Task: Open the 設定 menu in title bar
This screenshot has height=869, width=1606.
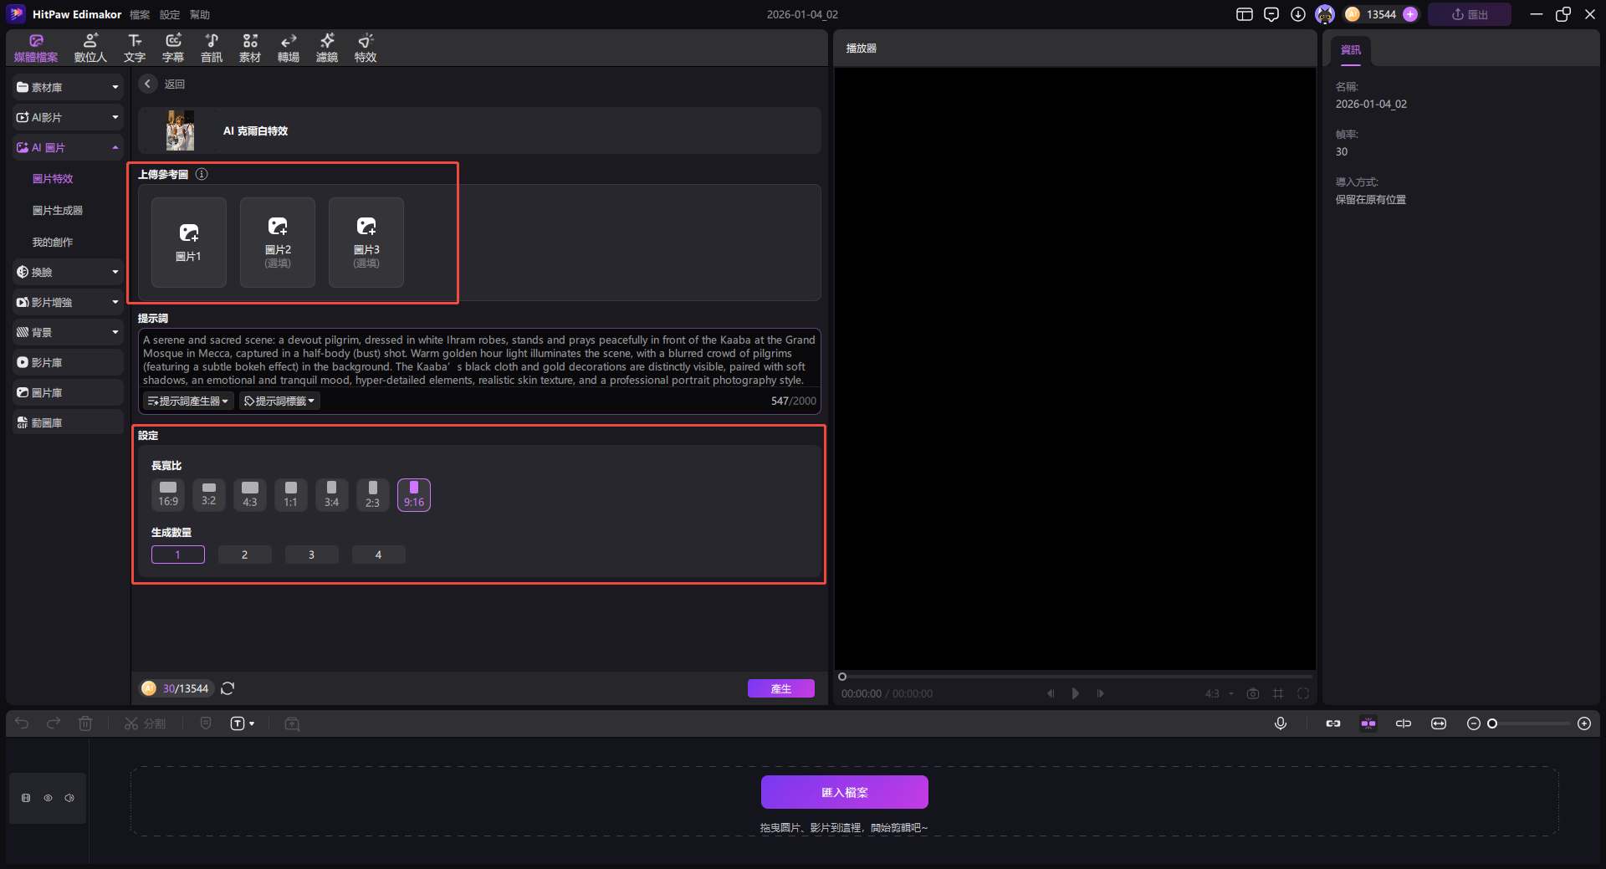Action: pos(170,14)
